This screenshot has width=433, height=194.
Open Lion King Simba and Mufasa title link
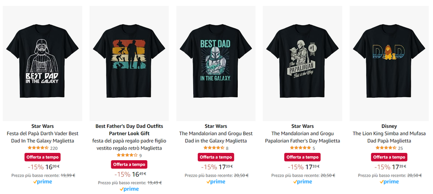390,137
